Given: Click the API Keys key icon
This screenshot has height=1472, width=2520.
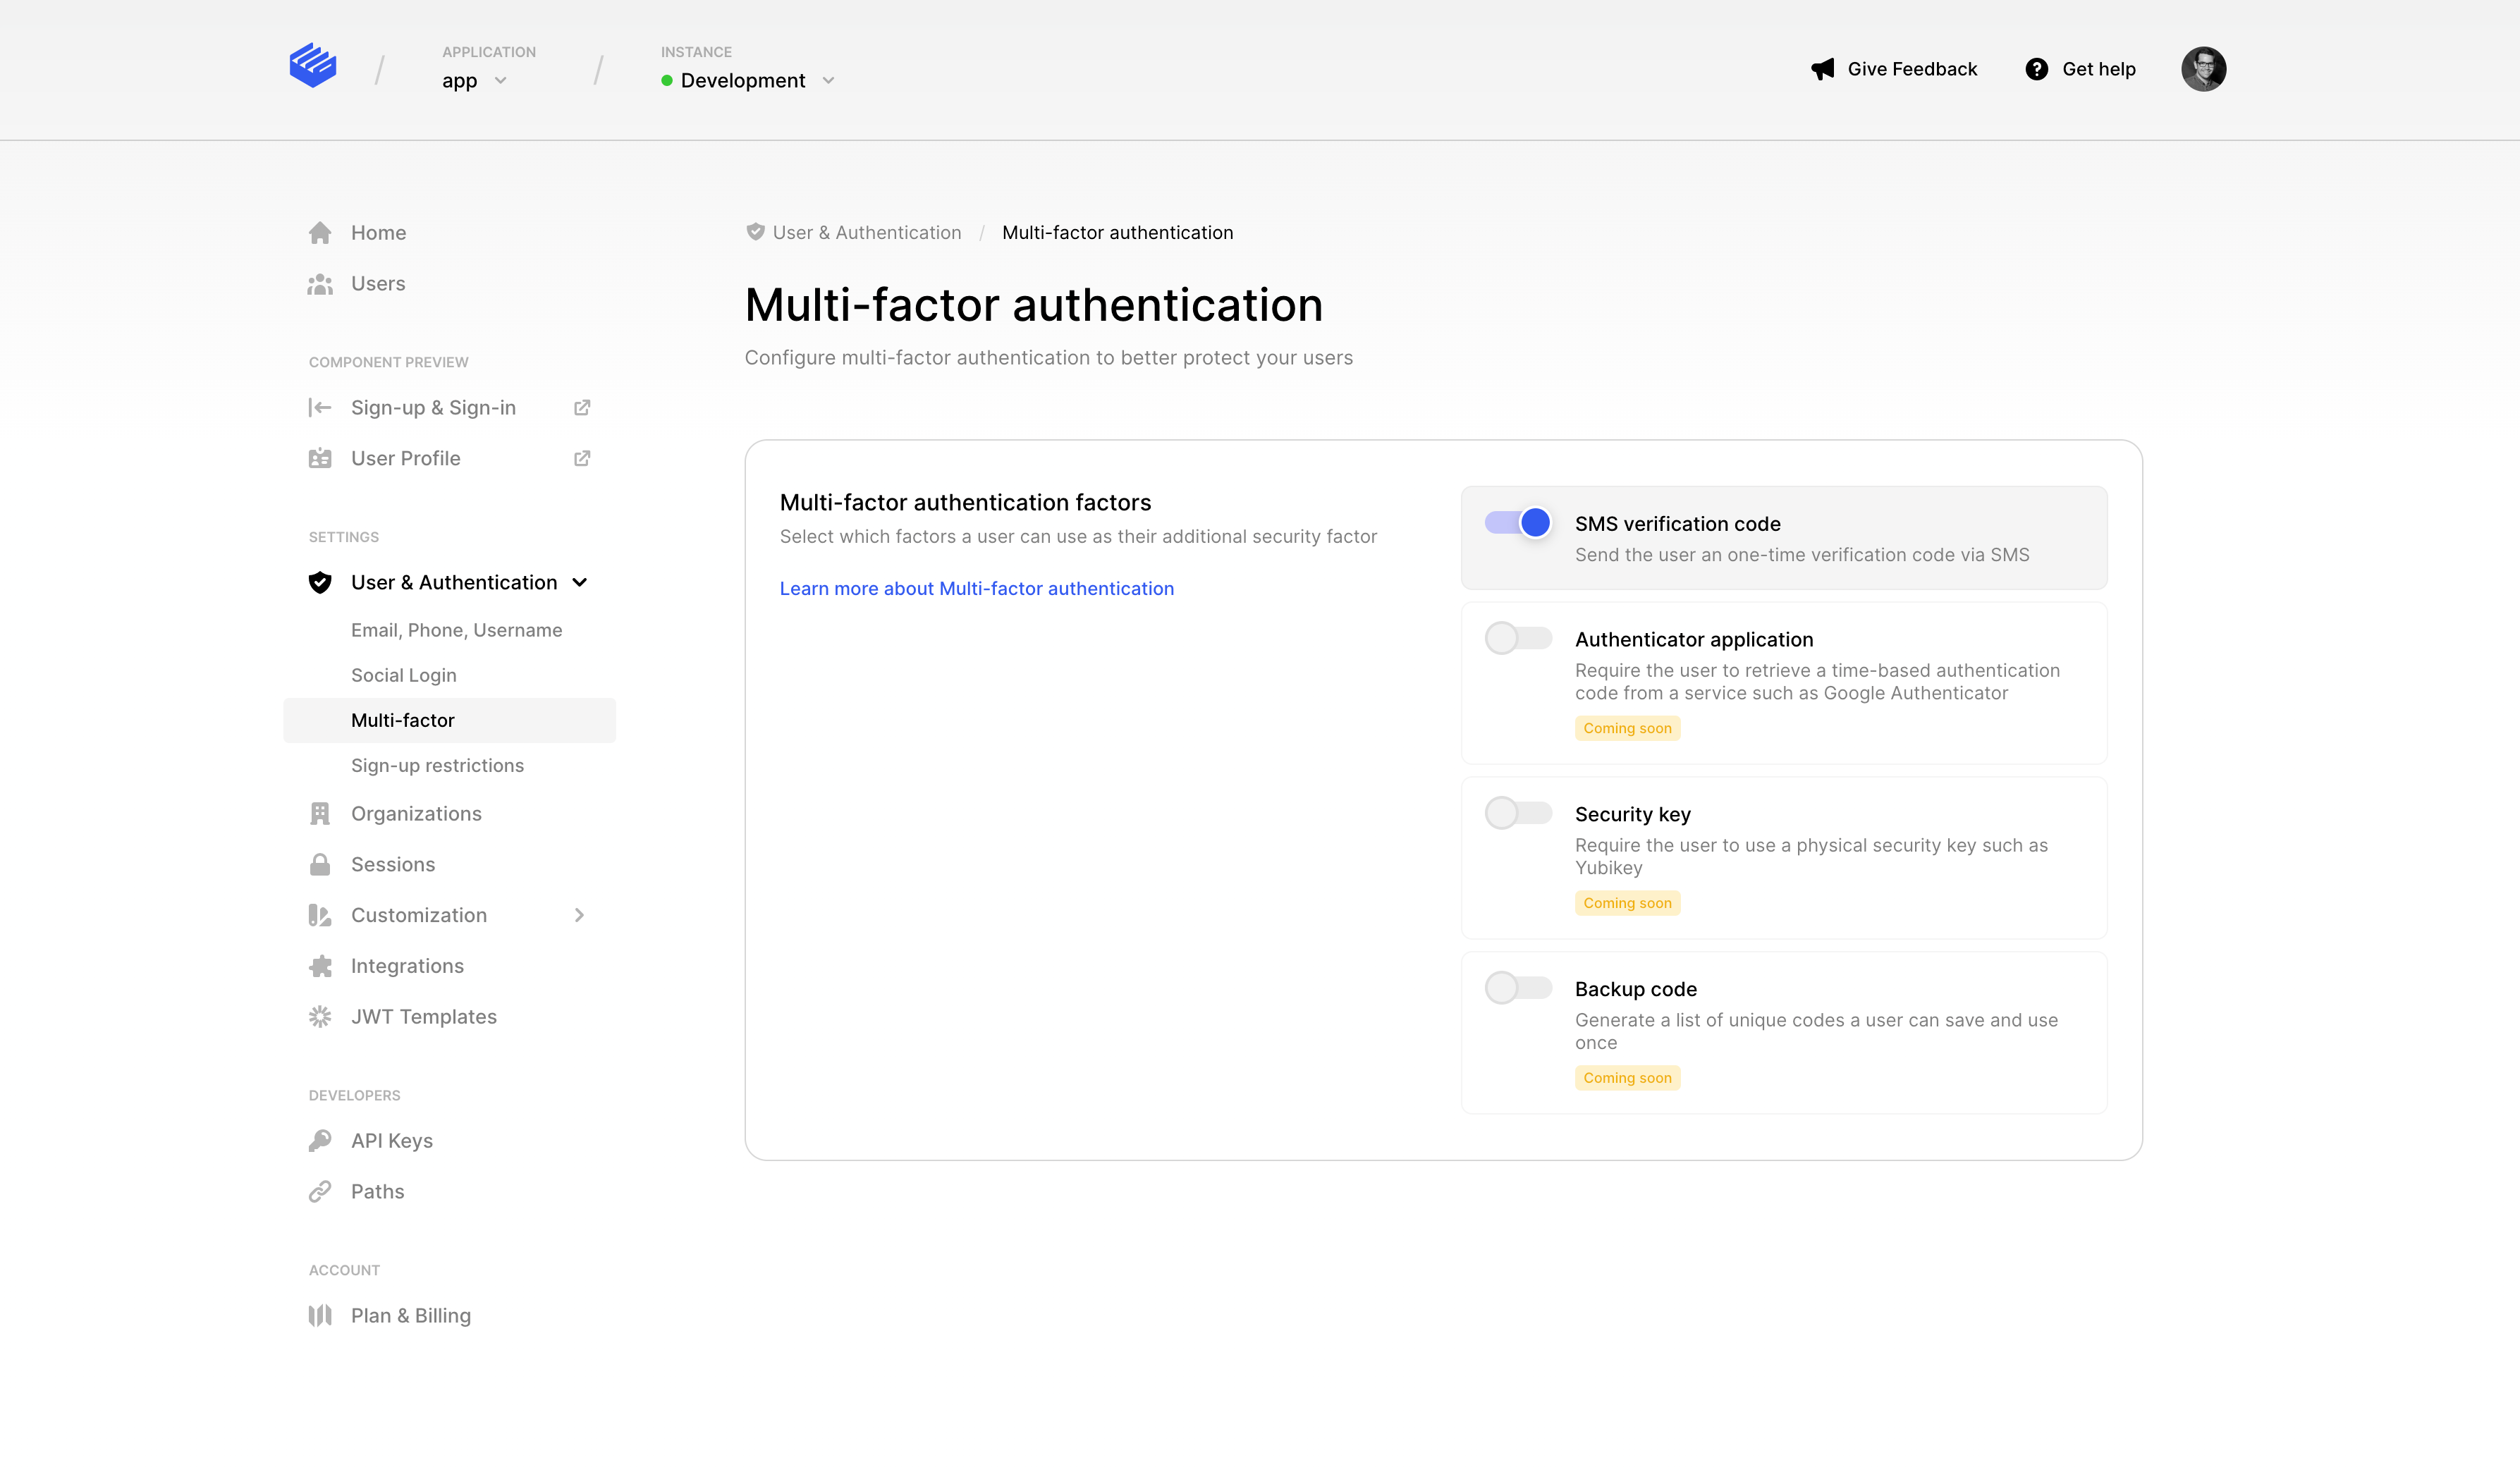Looking at the screenshot, I should click(x=320, y=1141).
